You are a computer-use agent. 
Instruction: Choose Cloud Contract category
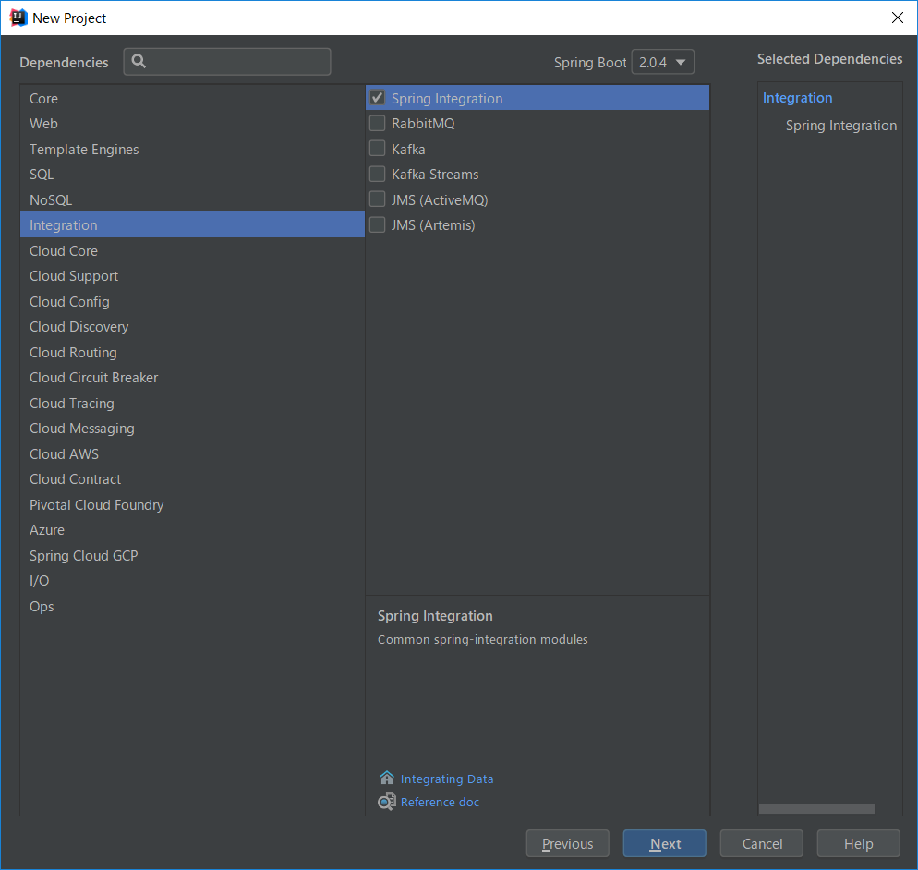click(193, 479)
